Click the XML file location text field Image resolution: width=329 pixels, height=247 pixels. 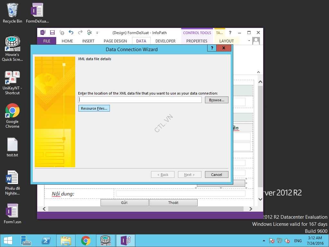140,100
